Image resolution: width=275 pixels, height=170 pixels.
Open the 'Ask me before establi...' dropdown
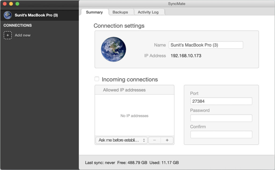point(121,140)
